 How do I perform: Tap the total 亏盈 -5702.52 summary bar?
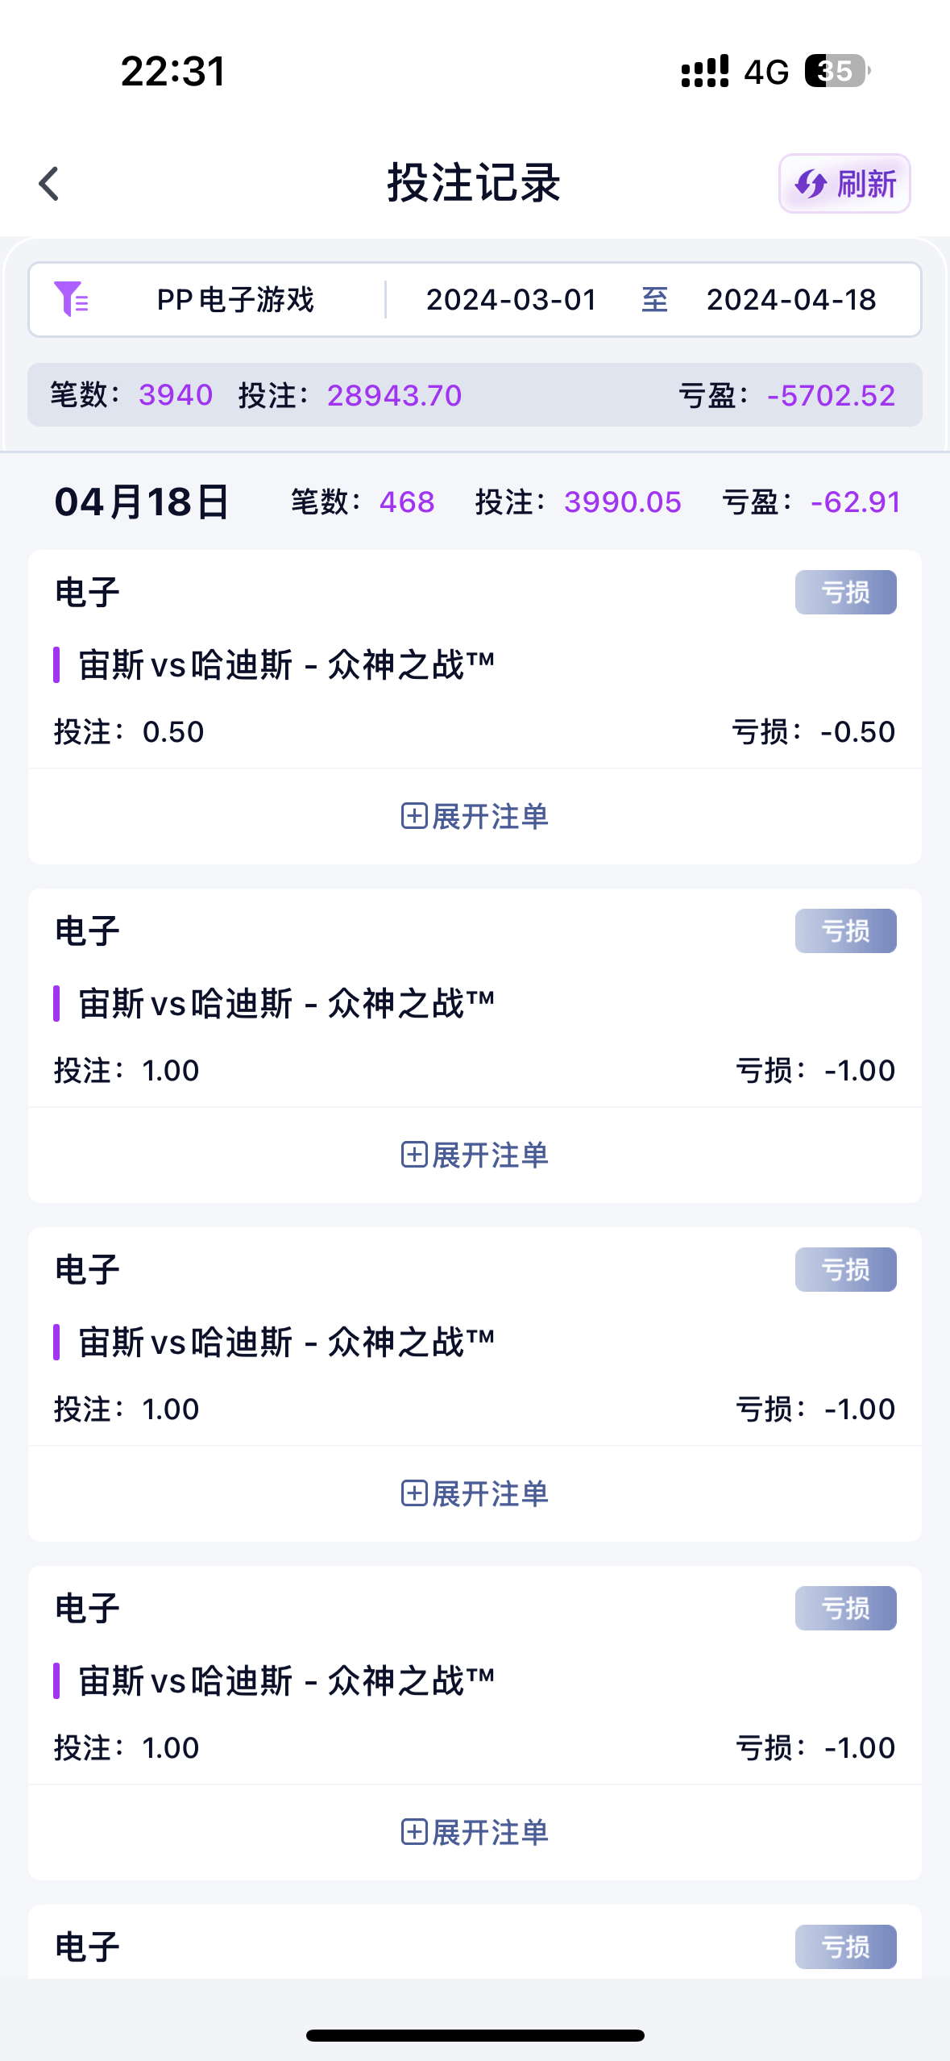(x=786, y=395)
